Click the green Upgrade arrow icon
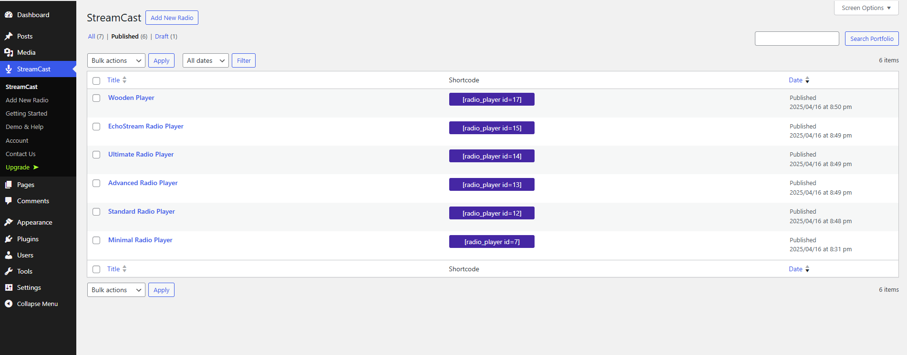This screenshot has height=355, width=907. click(36, 167)
